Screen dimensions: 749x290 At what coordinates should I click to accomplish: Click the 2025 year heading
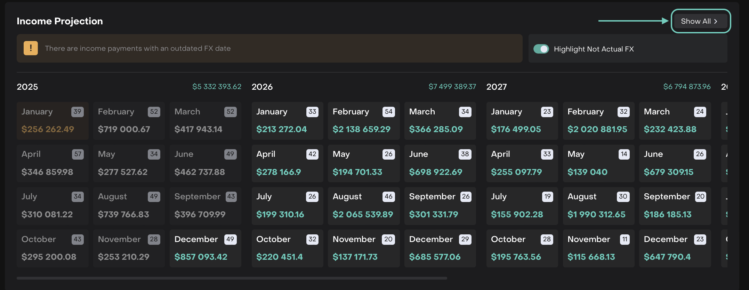coord(27,87)
